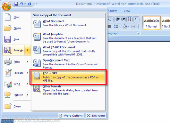Toggle Show/Hide paragraph marks (¶)
Screen dimensions: 170x123
pyautogui.click(x=136, y=19)
